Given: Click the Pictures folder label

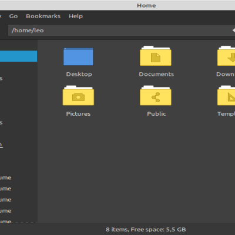Looking at the screenshot, I should [x=78, y=114].
